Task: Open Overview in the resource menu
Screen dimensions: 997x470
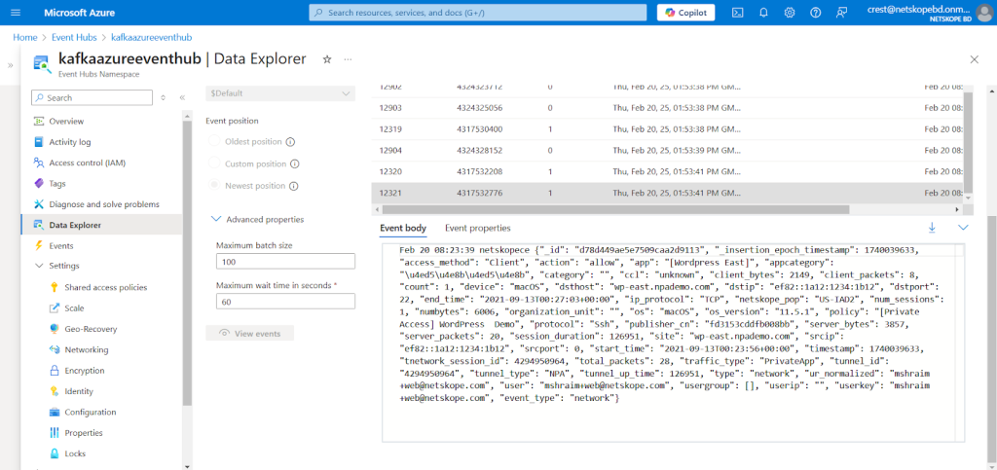Action: point(66,121)
